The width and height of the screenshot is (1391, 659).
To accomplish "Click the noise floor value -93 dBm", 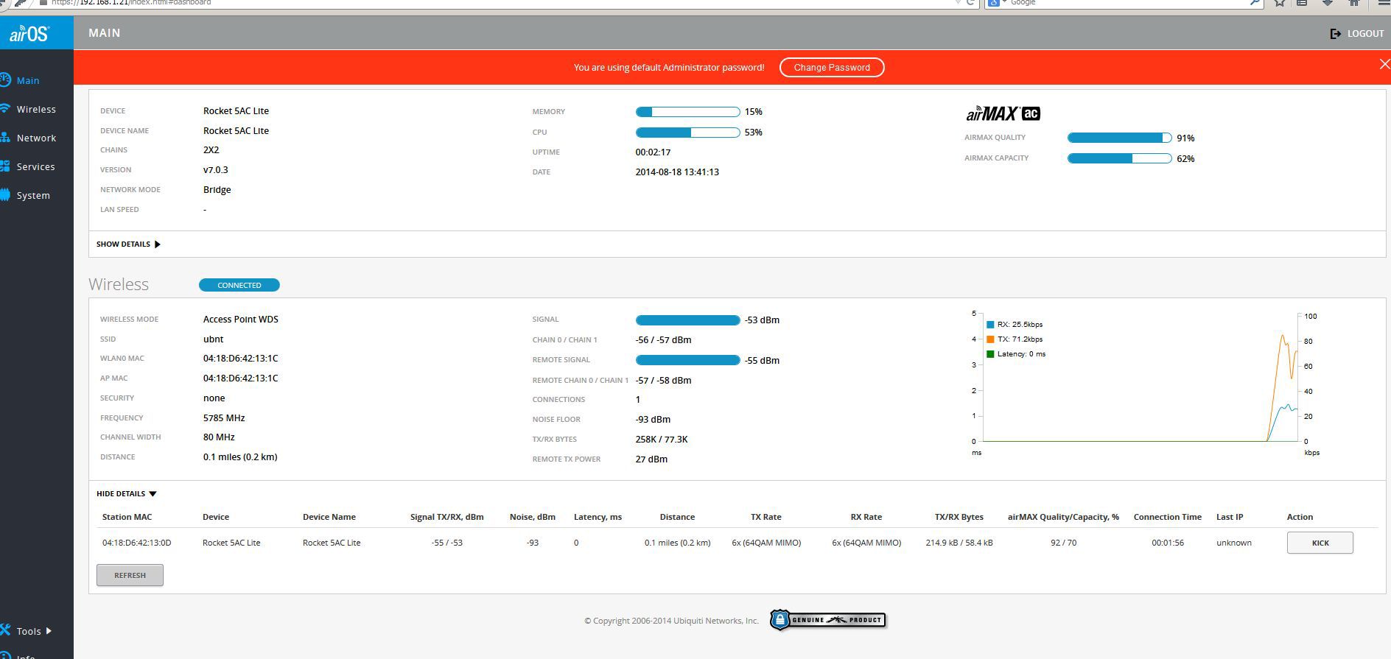I will click(x=653, y=419).
